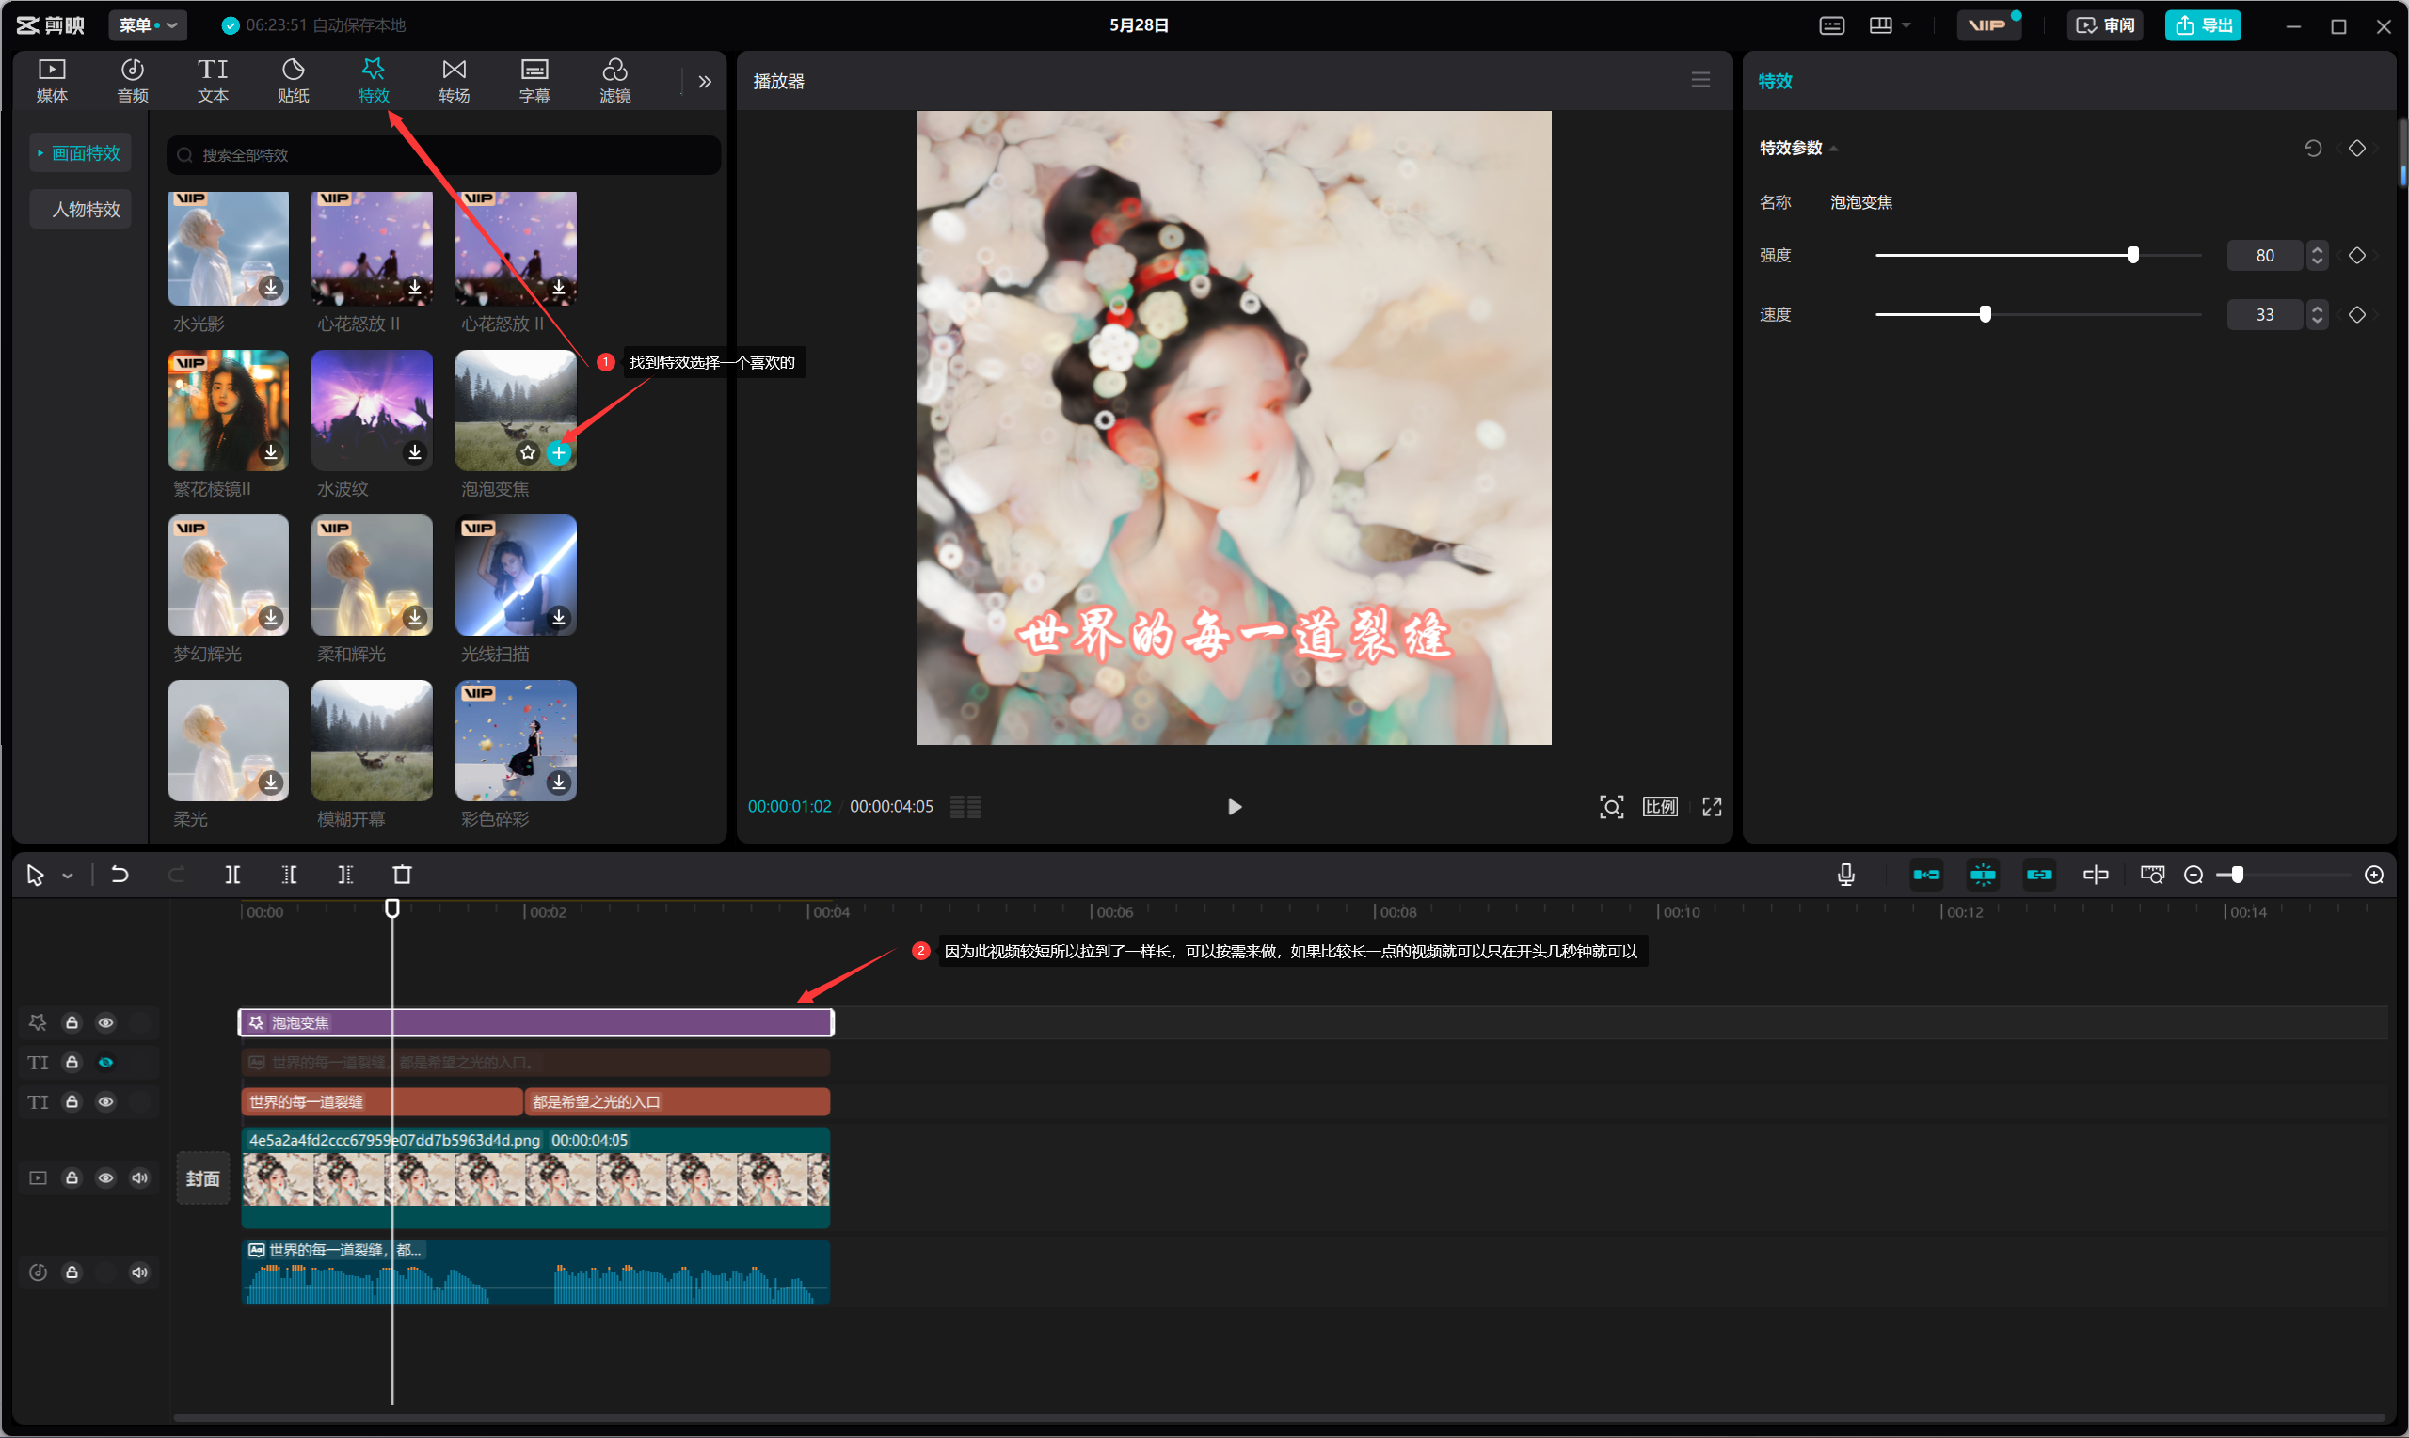Click the 强度 value field 80
The height and width of the screenshot is (1438, 2409).
2265,255
